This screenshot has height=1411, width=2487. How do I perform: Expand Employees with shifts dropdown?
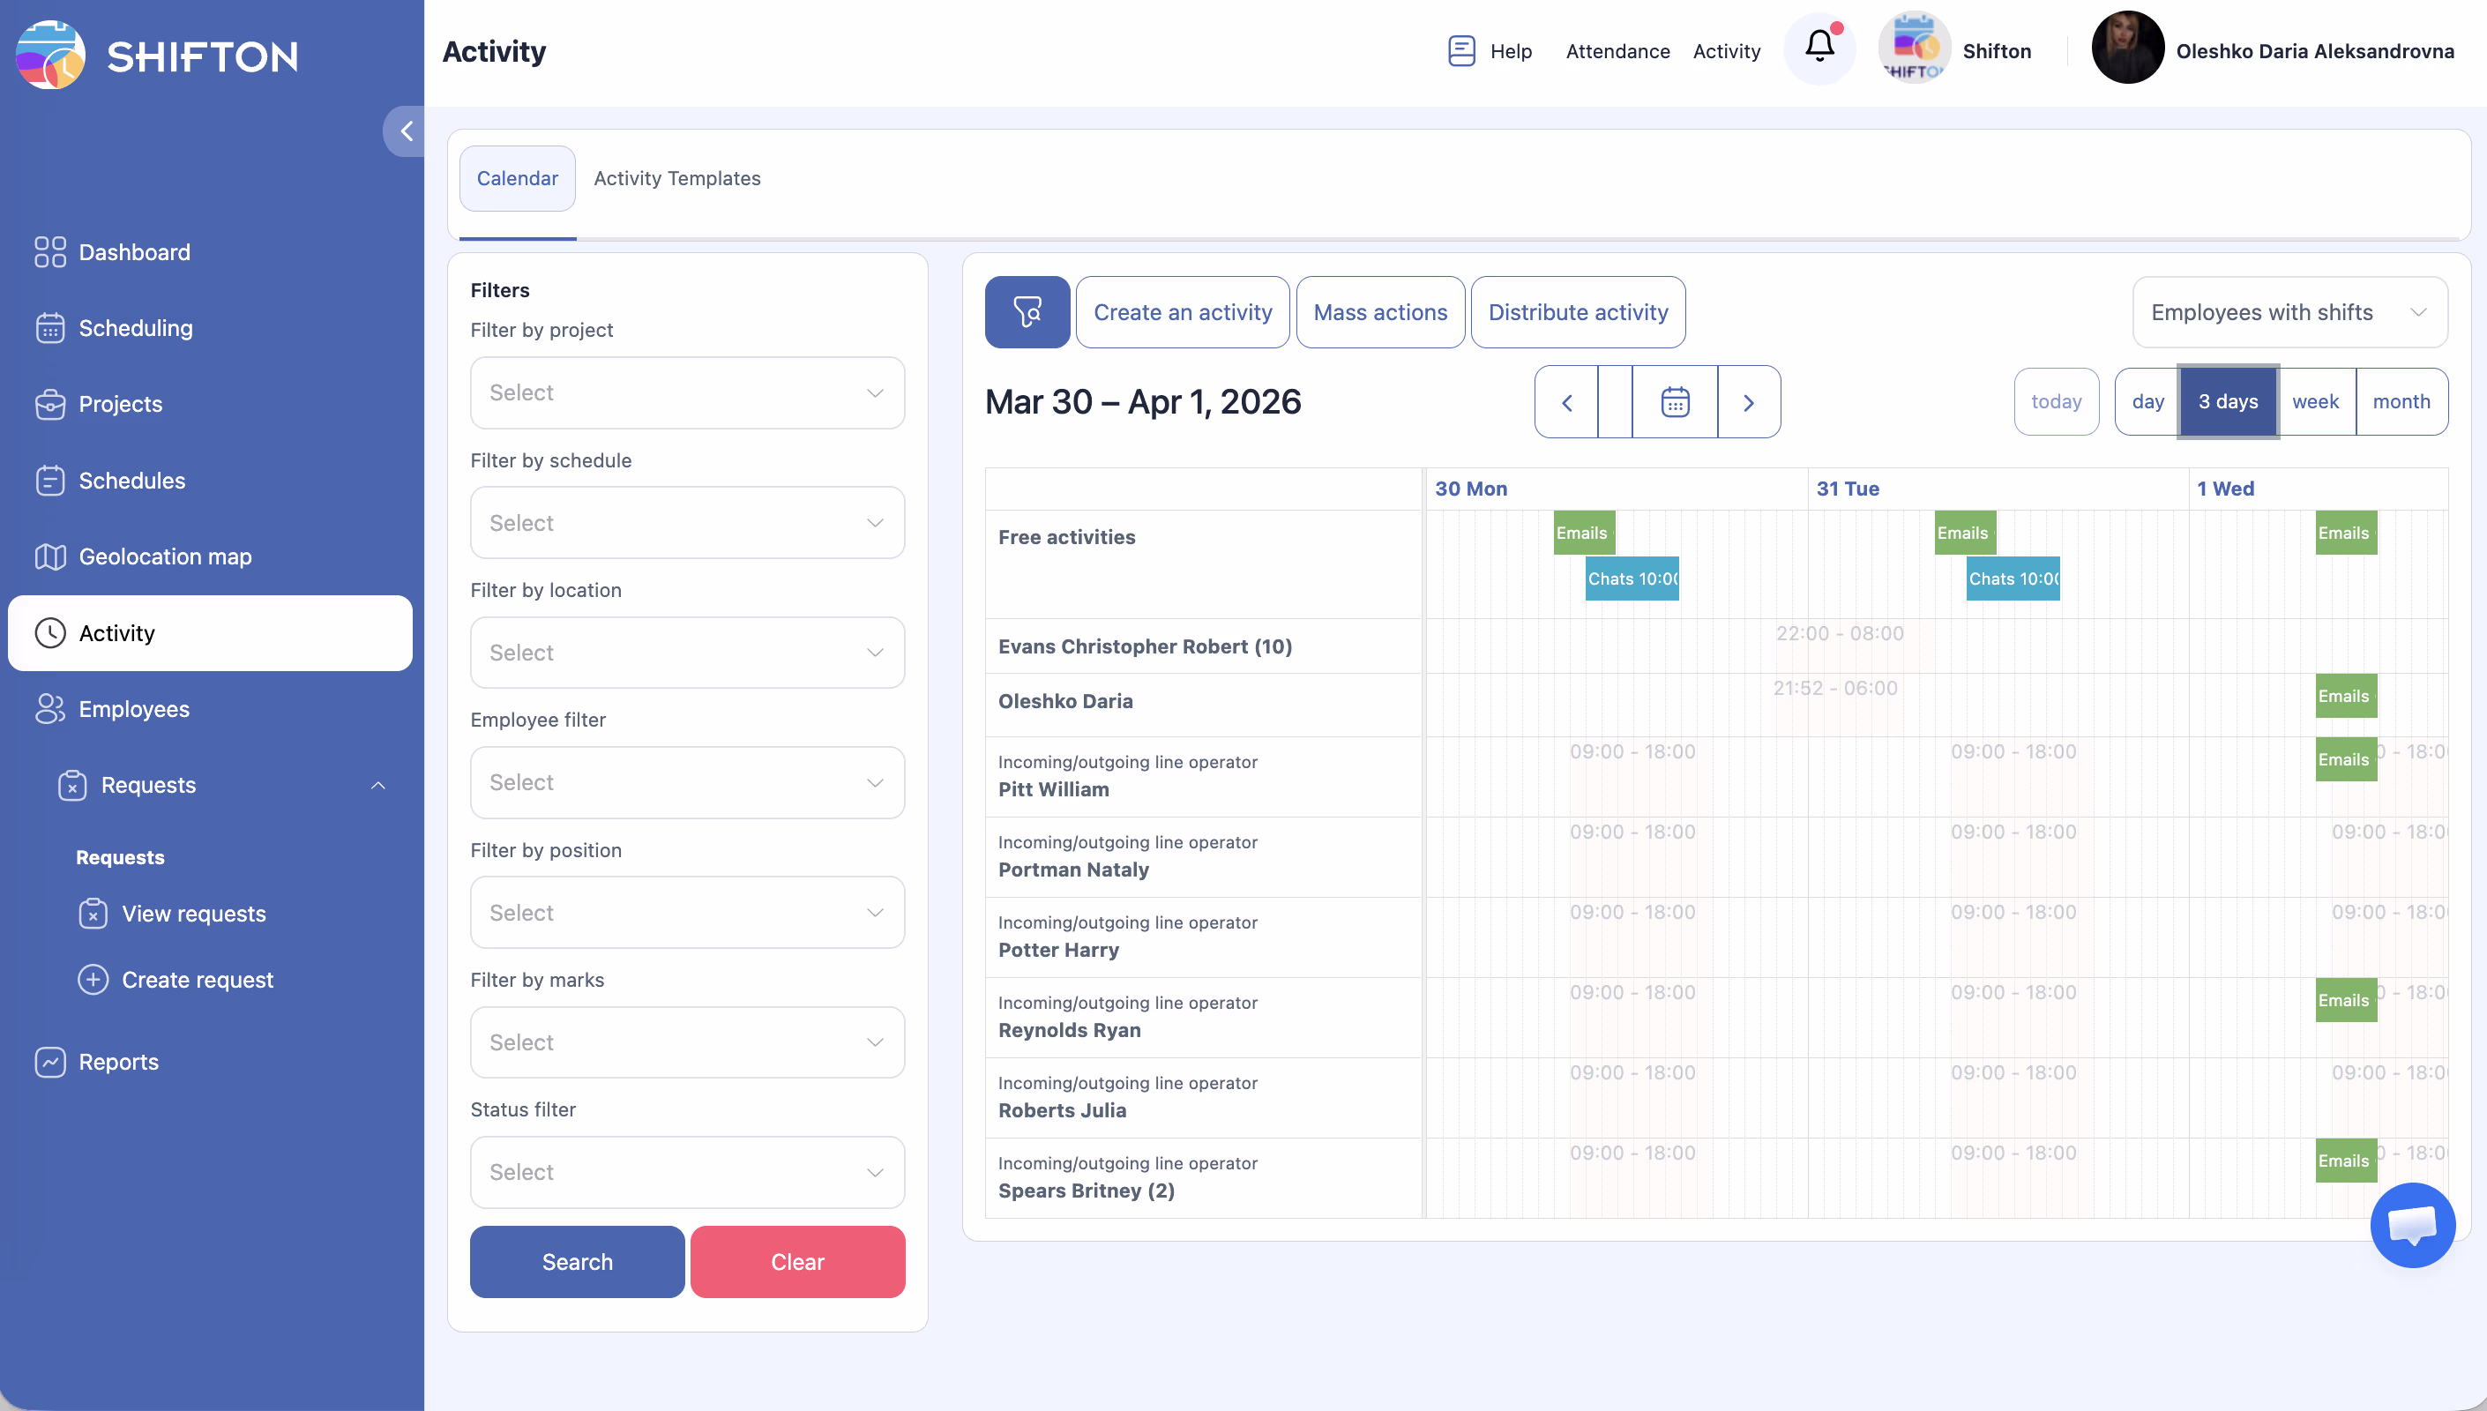pos(2289,312)
